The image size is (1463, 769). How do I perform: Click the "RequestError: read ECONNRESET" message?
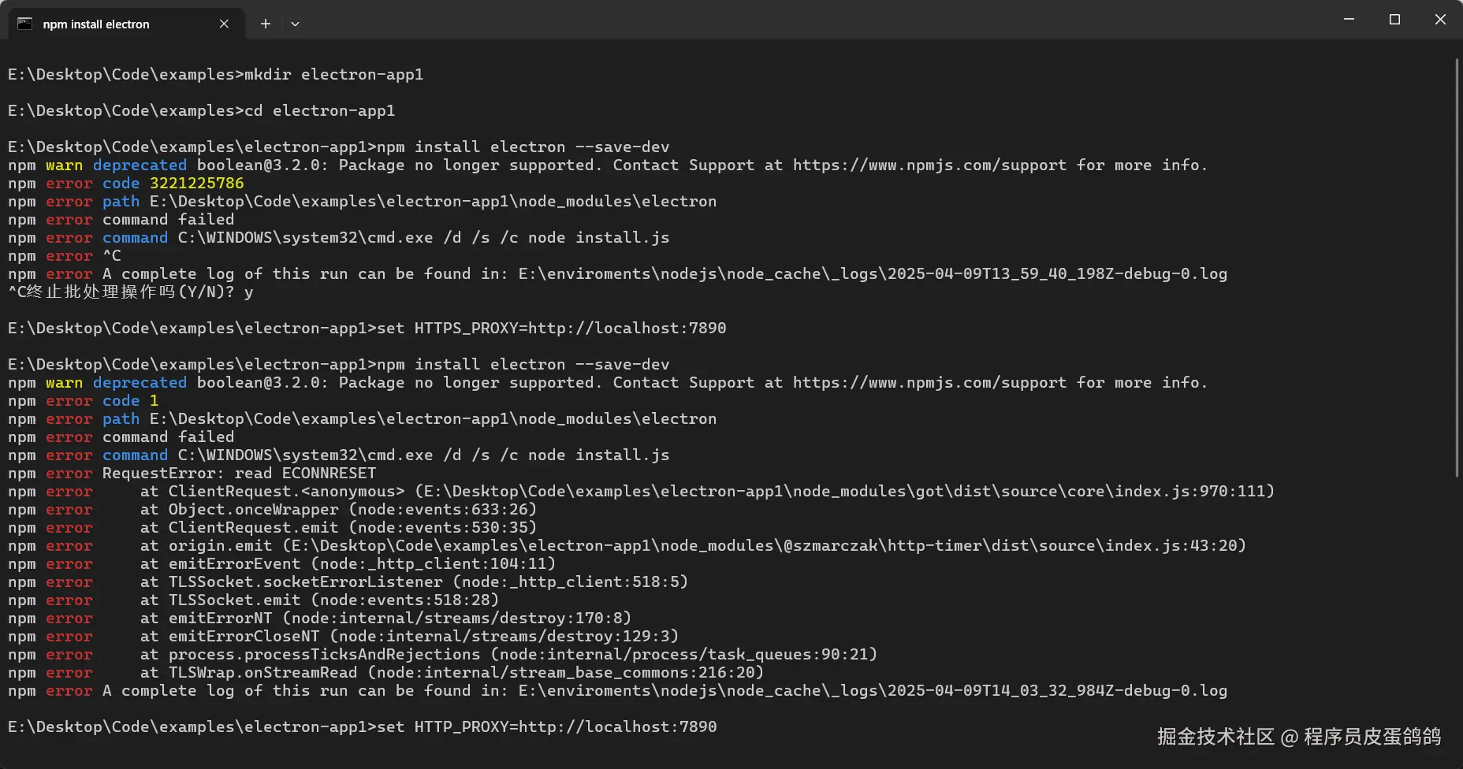(x=239, y=474)
